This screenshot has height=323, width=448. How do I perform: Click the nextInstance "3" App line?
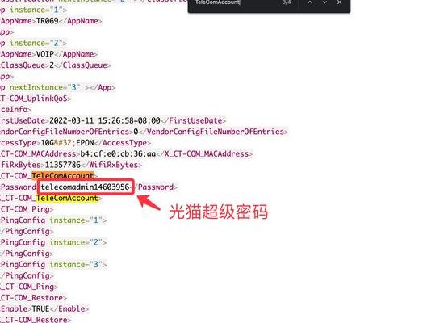pos(57,87)
